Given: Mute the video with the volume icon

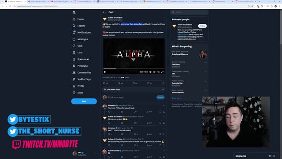Looking at the screenshot, I should (x=150, y=72).
